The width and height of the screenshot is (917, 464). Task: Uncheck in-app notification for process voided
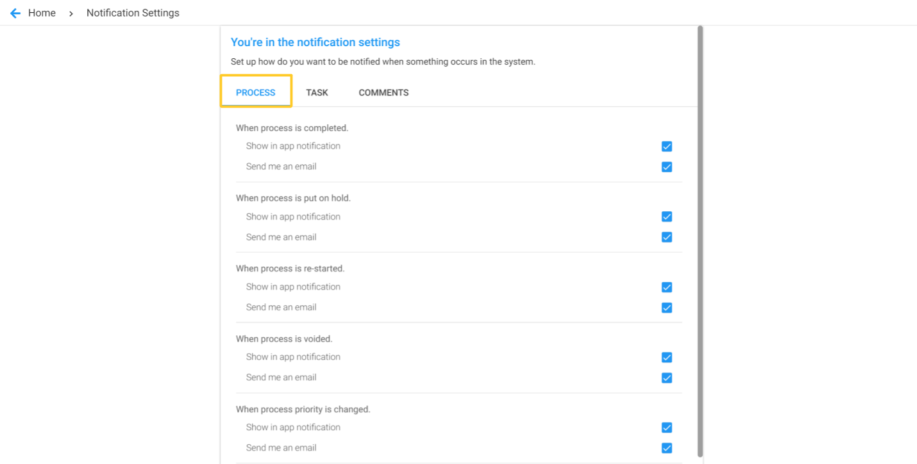tap(667, 357)
